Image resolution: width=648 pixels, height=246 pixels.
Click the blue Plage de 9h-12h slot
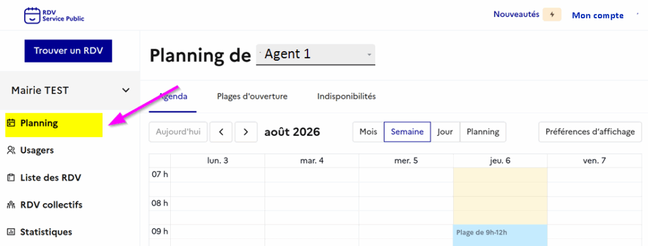500,235
